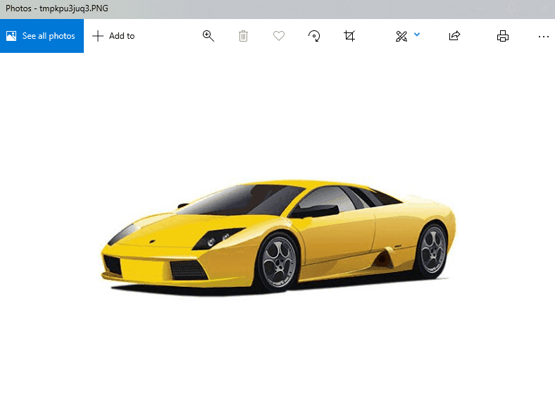Screen dimensions: 555x399
Task: Mark photo as favorite with heart icon
Action: tap(279, 36)
